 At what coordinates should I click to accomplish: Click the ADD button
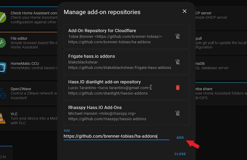click(180, 138)
